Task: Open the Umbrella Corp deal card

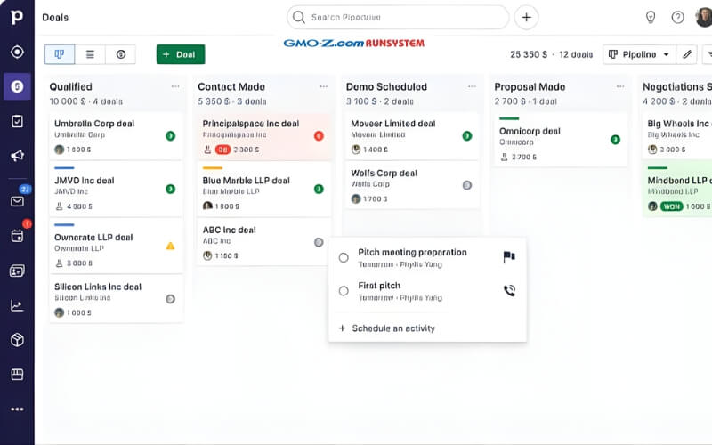Action: point(117,136)
